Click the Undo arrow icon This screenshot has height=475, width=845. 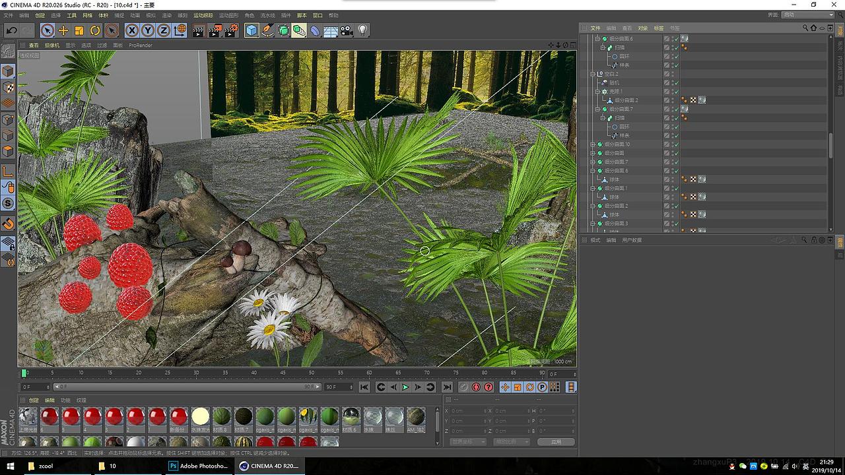[x=11, y=30]
